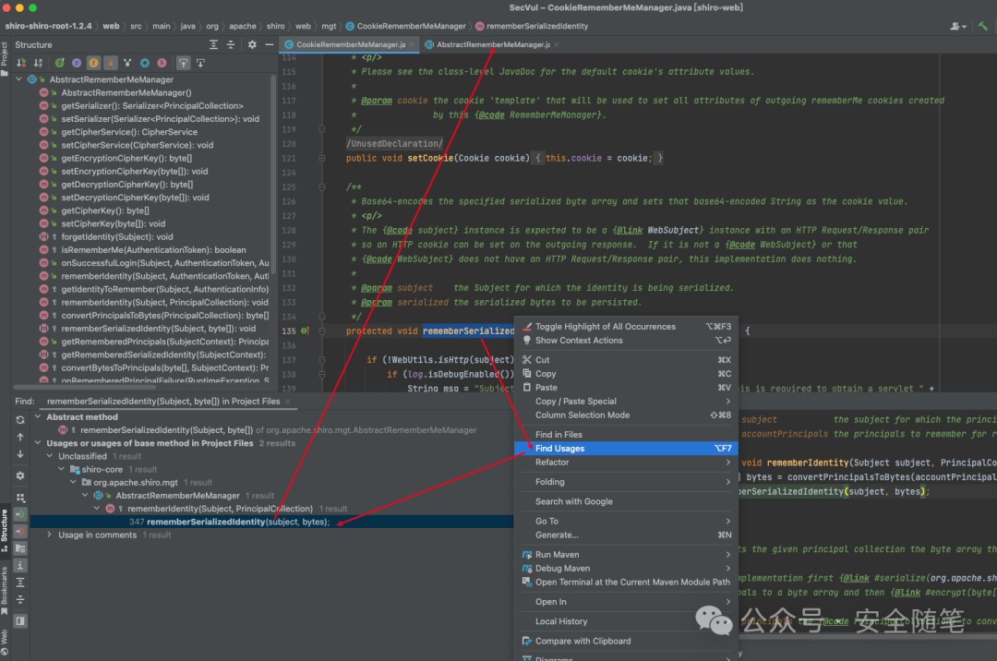Open Refactor submenu in context menu
The height and width of the screenshot is (661, 997).
[626, 463]
